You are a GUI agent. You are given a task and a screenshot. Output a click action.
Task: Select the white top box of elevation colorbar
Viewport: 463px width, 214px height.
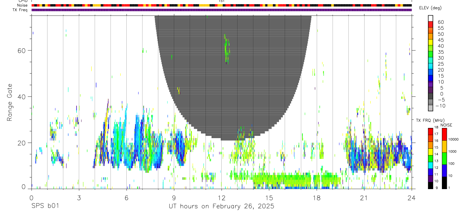431,18
